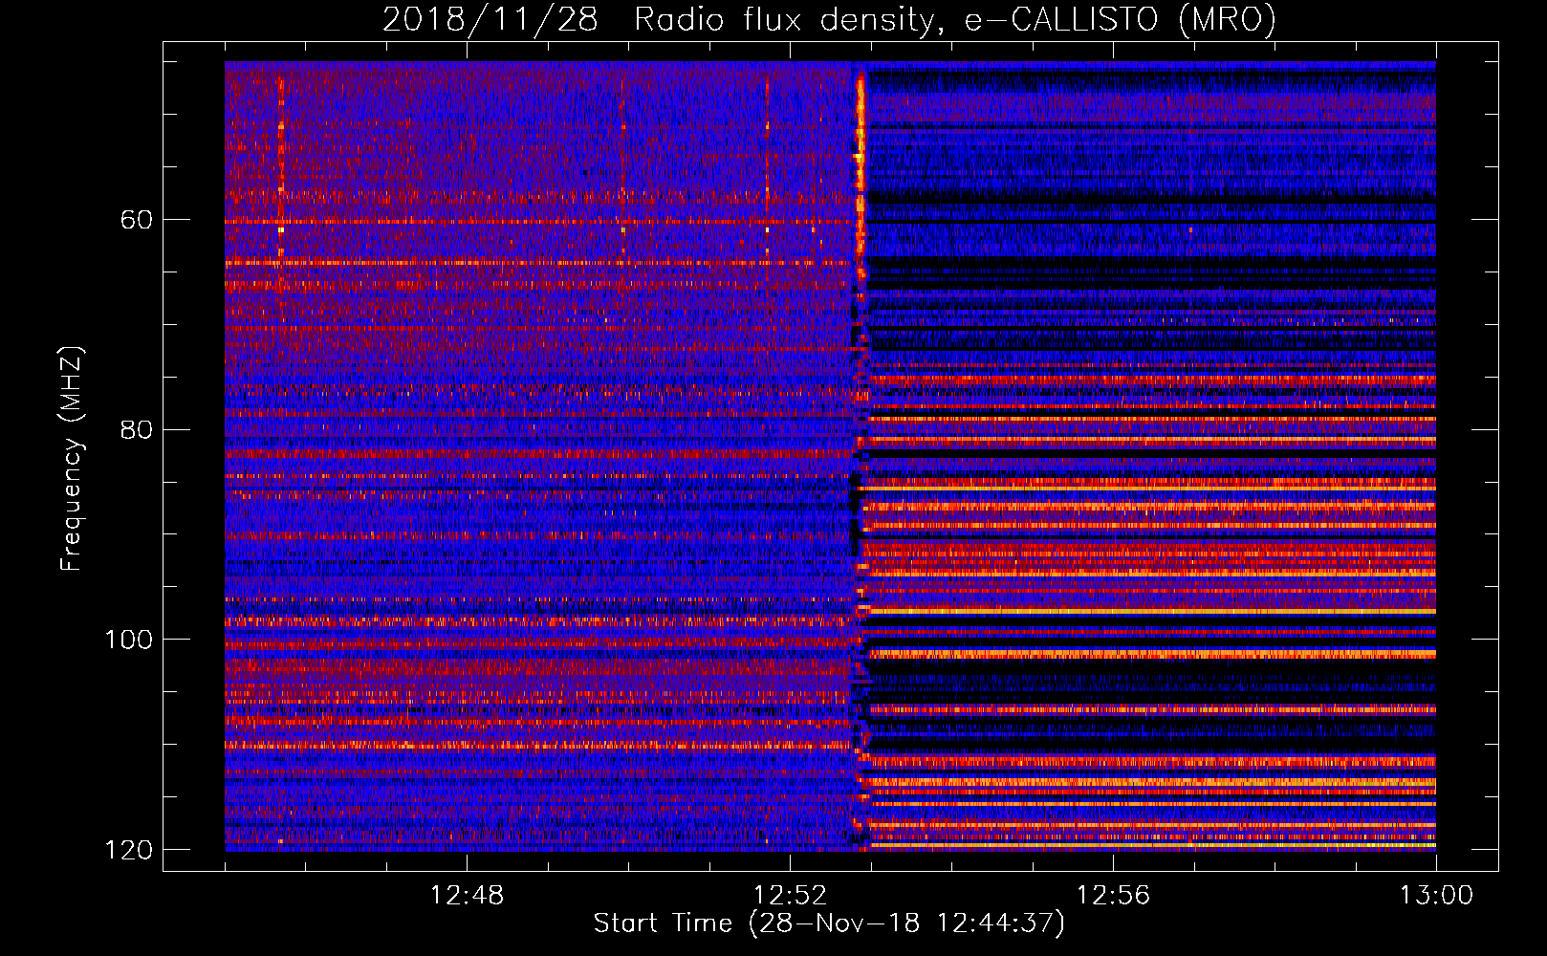
Task: Click the '120' frequency tick label
Action: (128, 849)
